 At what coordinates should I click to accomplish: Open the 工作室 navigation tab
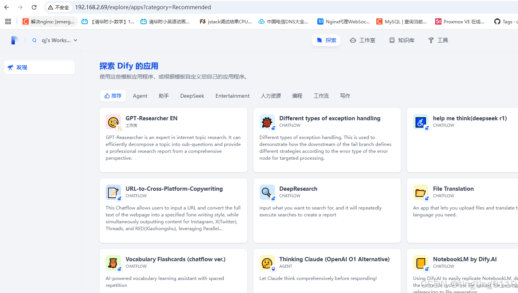point(363,40)
